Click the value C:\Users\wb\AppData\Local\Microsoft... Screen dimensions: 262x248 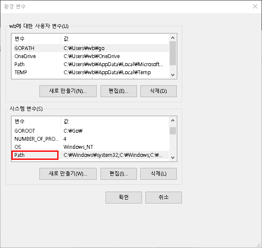pyautogui.click(x=113, y=64)
